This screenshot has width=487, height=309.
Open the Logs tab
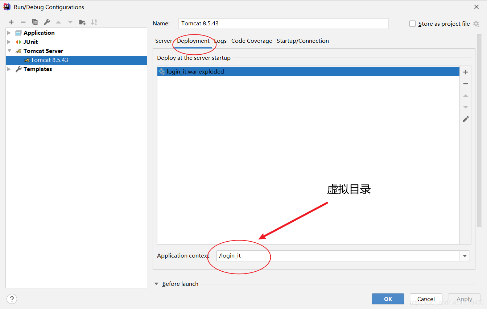click(220, 41)
